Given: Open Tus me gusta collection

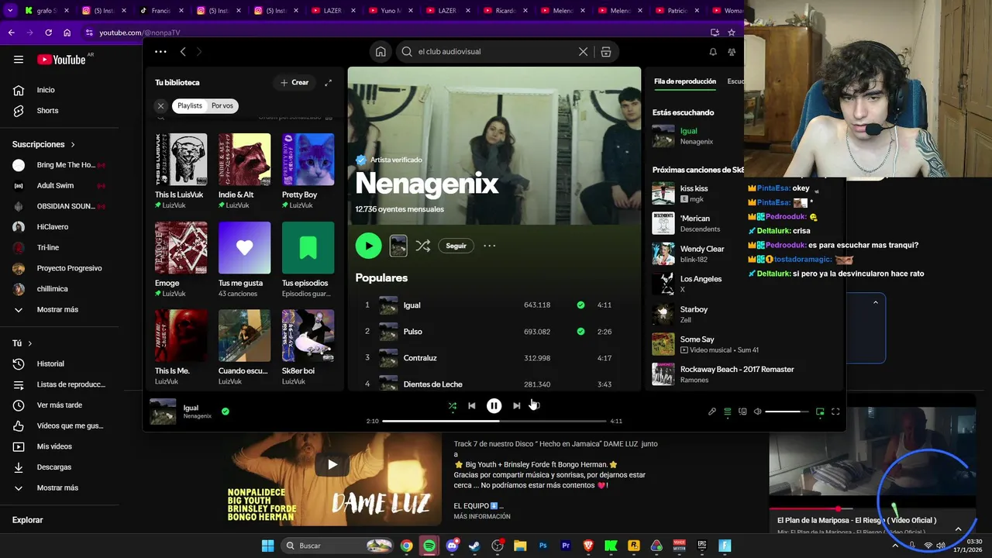Looking at the screenshot, I should tap(244, 260).
